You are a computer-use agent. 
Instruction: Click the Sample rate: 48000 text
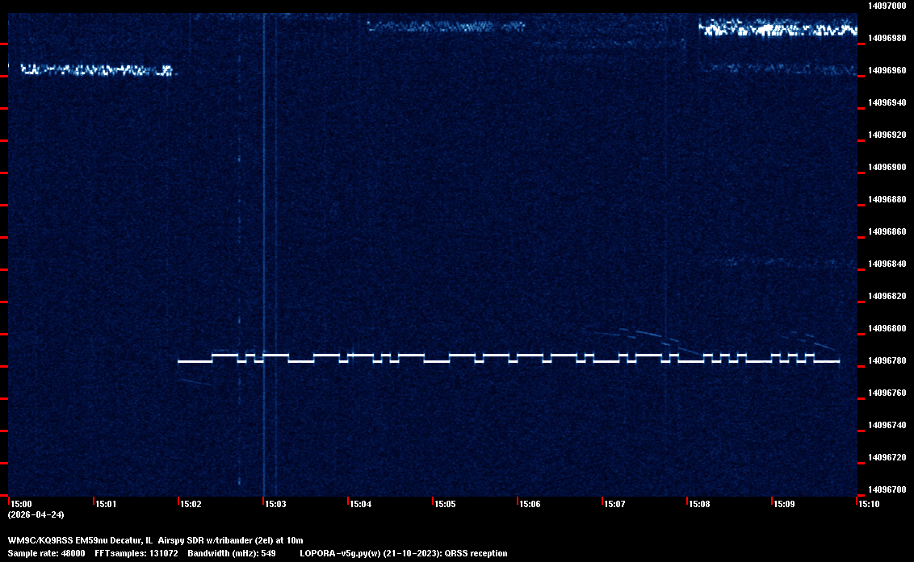pyautogui.click(x=46, y=553)
